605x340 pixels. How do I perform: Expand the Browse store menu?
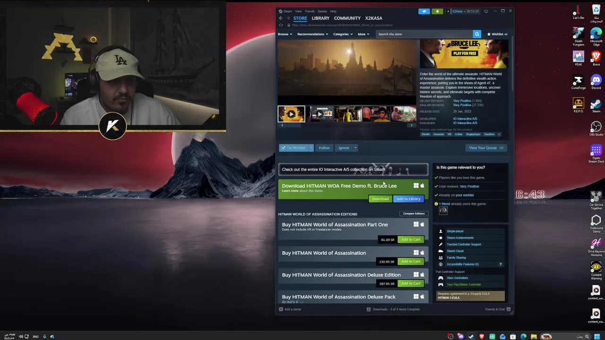(x=285, y=34)
